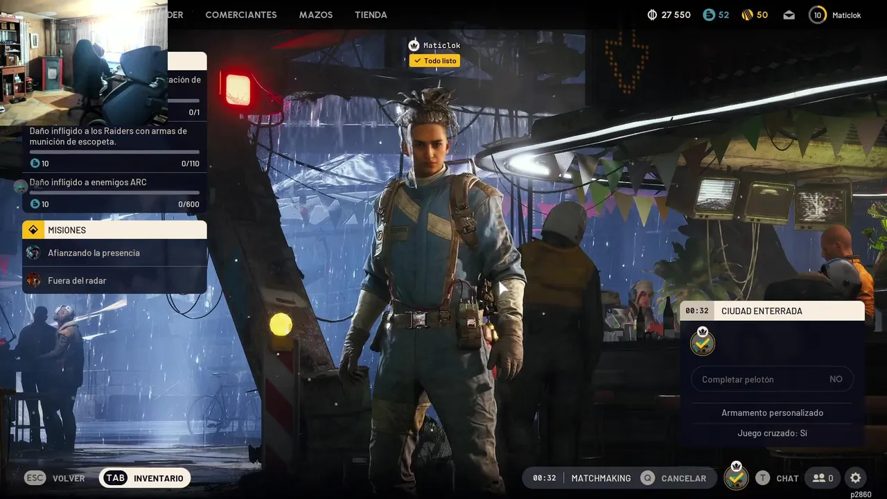Click the blue reward icon beside 0/110
887x499 pixels.
[x=35, y=164]
